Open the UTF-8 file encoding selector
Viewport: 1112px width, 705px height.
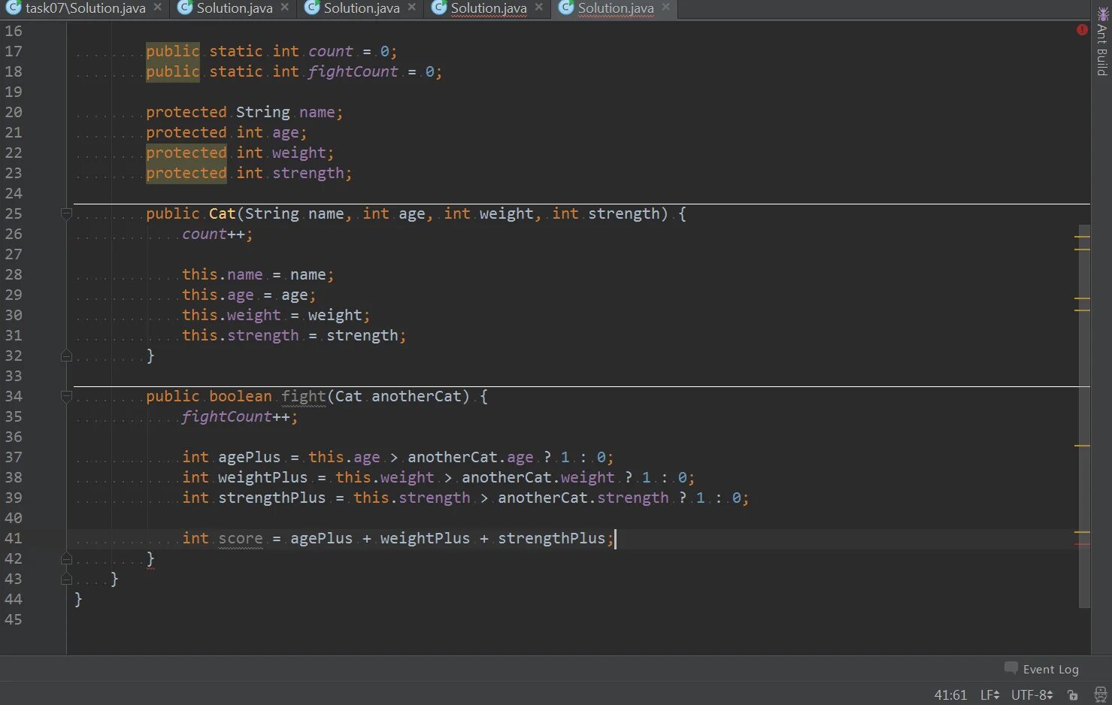click(1031, 694)
